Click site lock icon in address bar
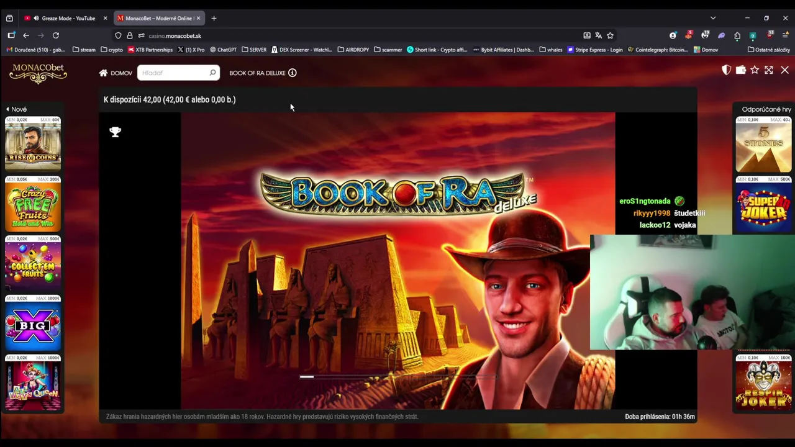This screenshot has width=795, height=447. click(130, 35)
